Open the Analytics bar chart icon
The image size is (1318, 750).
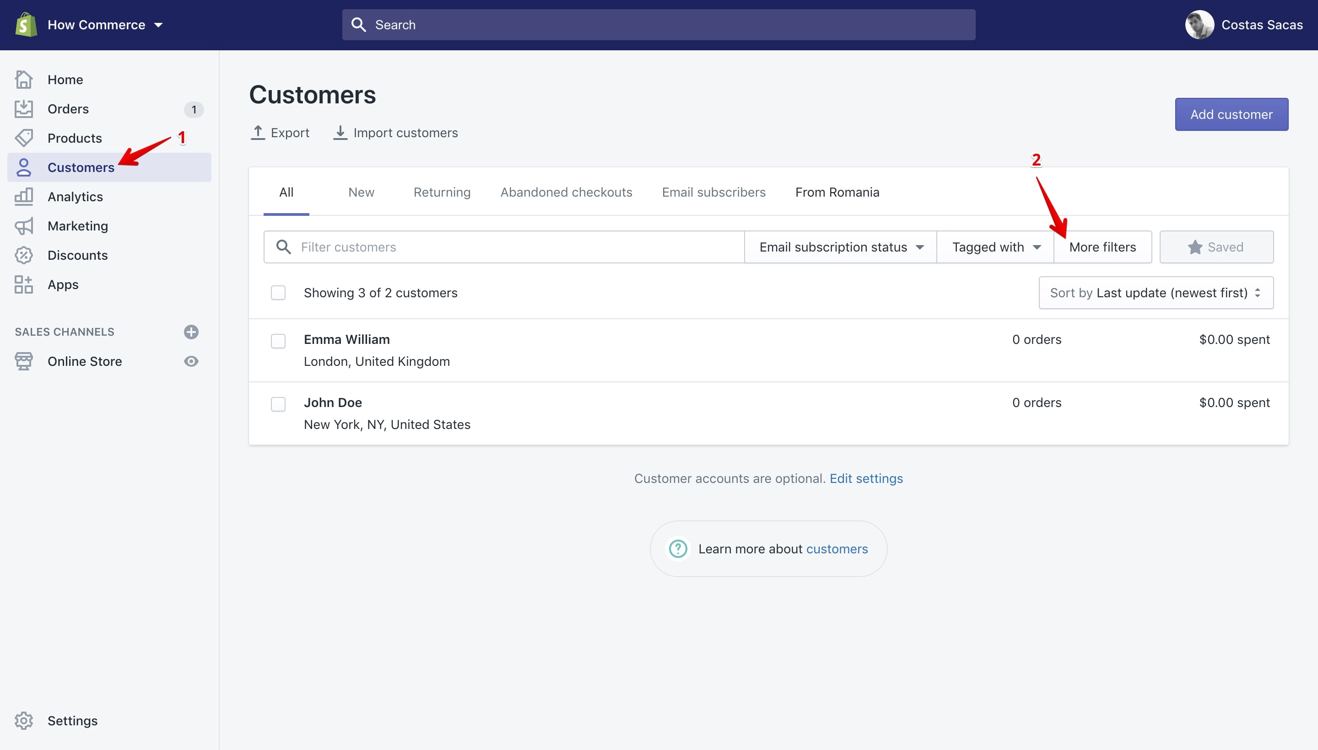(24, 197)
